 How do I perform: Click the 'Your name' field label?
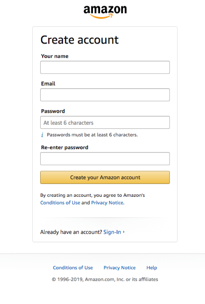(55, 56)
